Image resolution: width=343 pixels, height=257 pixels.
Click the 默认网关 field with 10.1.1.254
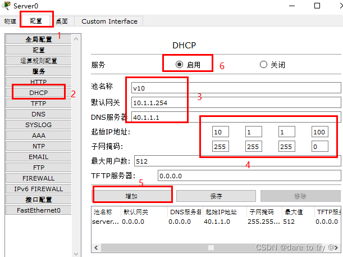coord(236,102)
